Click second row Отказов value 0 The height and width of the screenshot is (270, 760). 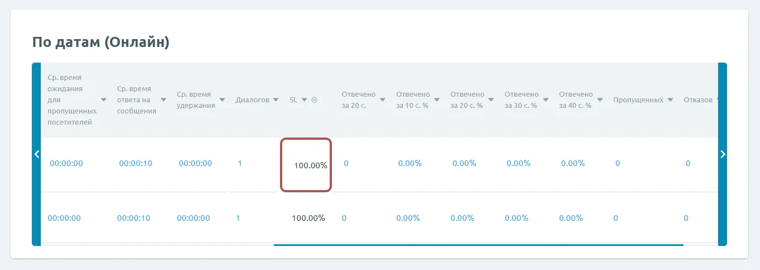[686, 218]
